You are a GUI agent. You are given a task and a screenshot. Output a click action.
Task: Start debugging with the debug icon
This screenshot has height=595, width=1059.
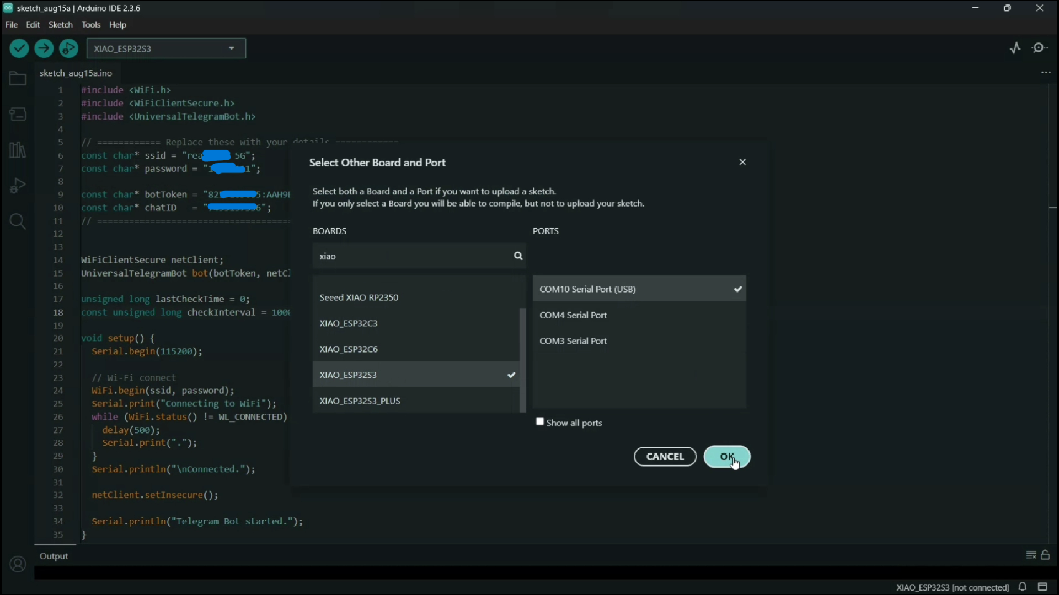(x=68, y=48)
